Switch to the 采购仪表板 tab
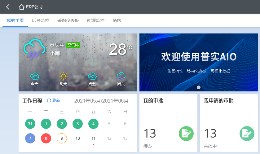This screenshot has width=260, height=154. pyautogui.click(x=68, y=21)
